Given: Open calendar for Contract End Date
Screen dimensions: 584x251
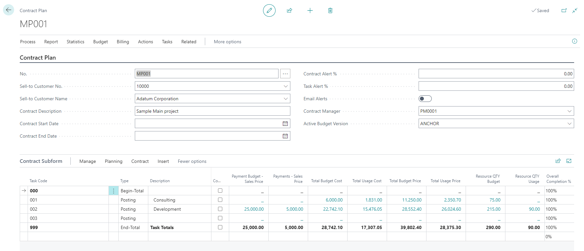Looking at the screenshot, I should pos(285,136).
